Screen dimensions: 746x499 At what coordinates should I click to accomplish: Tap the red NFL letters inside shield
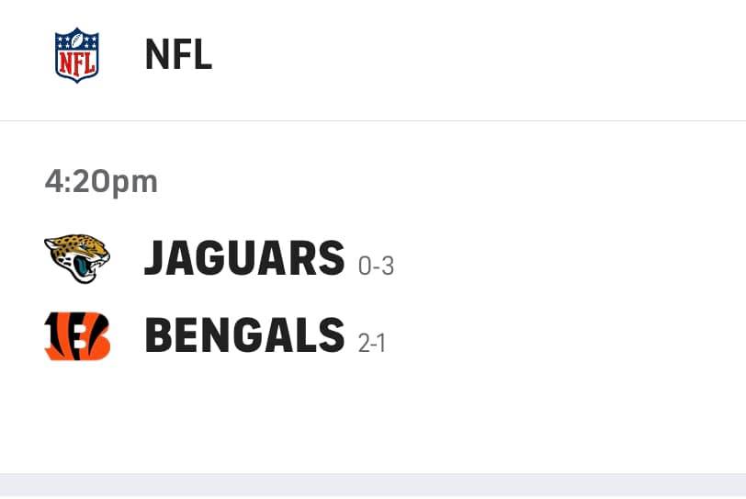[76, 63]
